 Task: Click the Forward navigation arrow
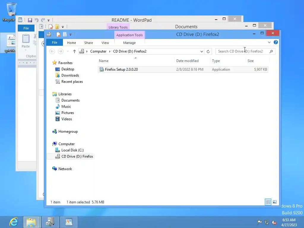[x=61, y=51]
